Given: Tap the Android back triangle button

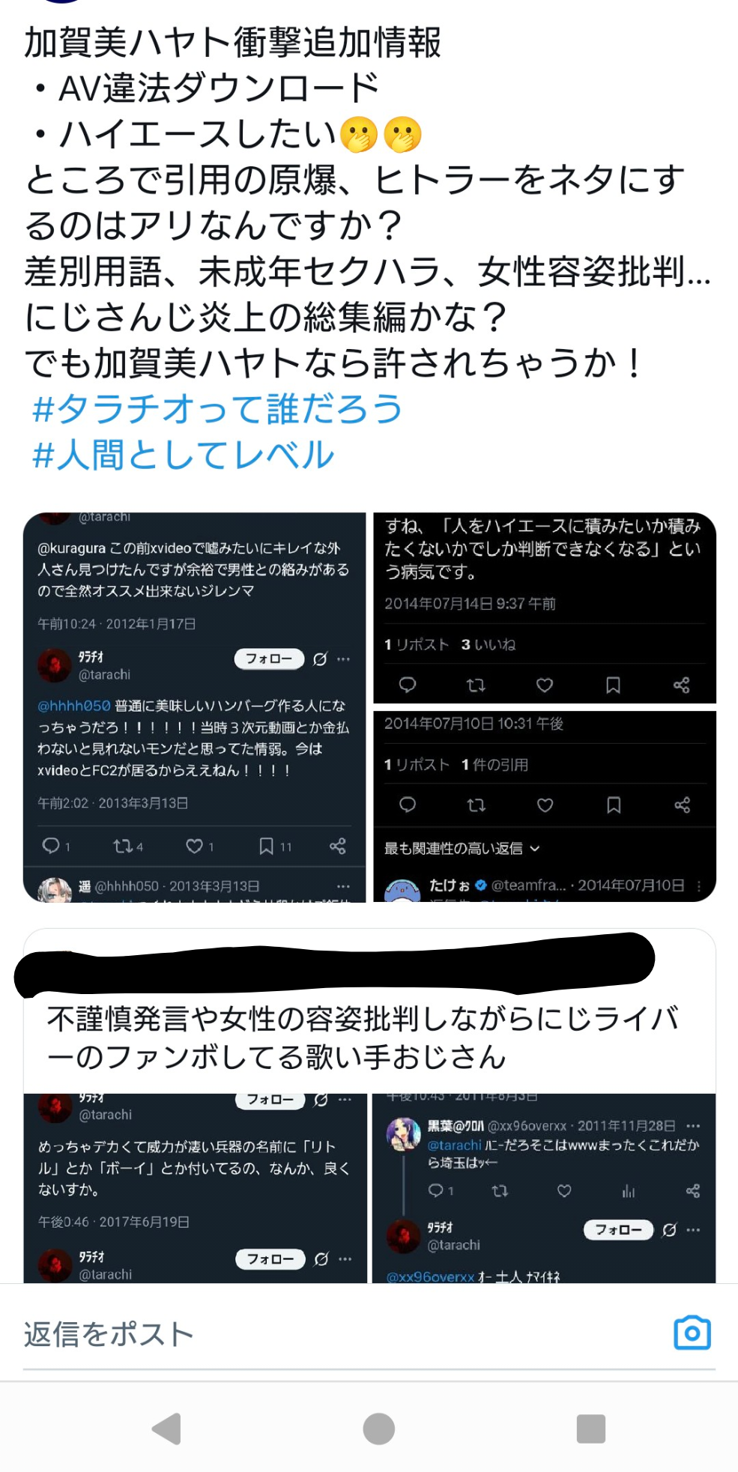Looking at the screenshot, I should 166,1429.
